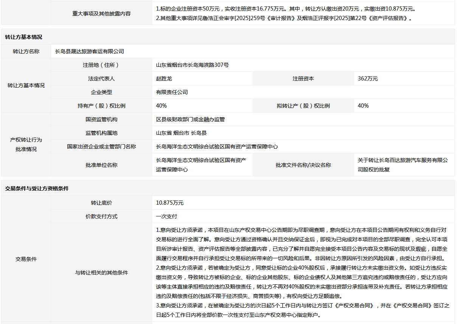Click the 交易条件与受让方资格条件 section header
457x324 pixels.
click(x=228, y=188)
